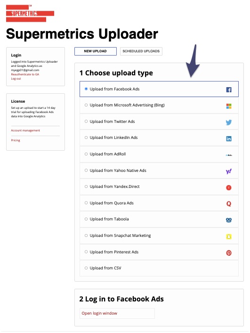This screenshot has height=333, width=250.
Task: Click the Pinterest logo icon
Action: click(x=228, y=253)
